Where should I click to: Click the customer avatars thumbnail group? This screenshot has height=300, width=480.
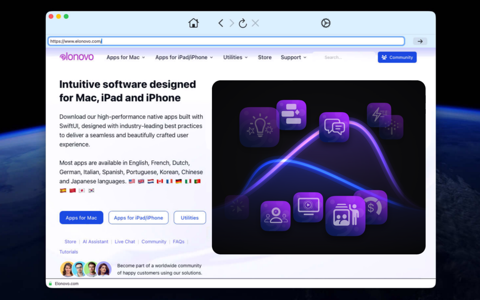(x=86, y=269)
